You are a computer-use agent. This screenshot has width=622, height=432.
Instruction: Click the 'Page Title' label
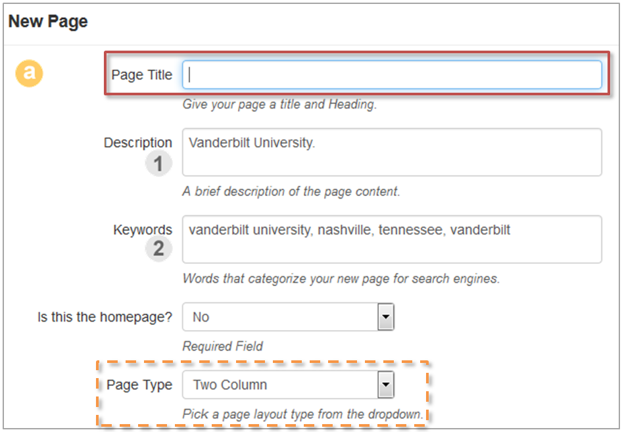click(x=141, y=75)
